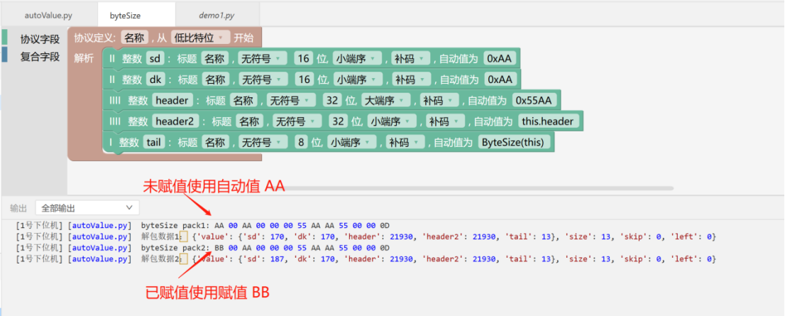Open the 小端序 dropdown in dk row

[x=358, y=79]
